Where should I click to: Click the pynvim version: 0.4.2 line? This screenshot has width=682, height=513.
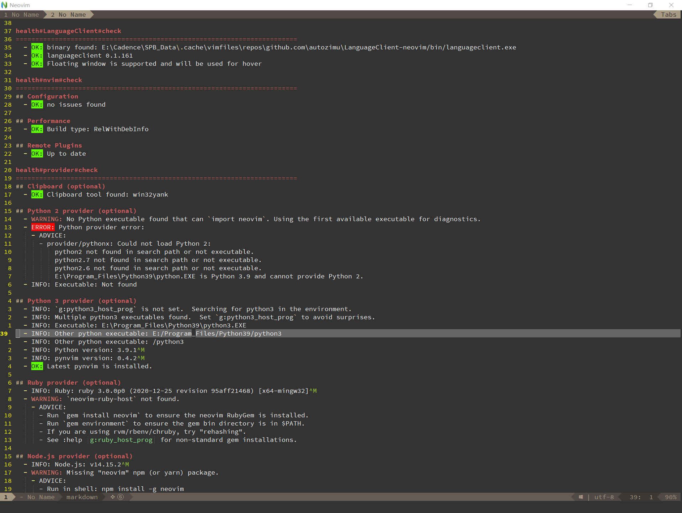pos(84,358)
